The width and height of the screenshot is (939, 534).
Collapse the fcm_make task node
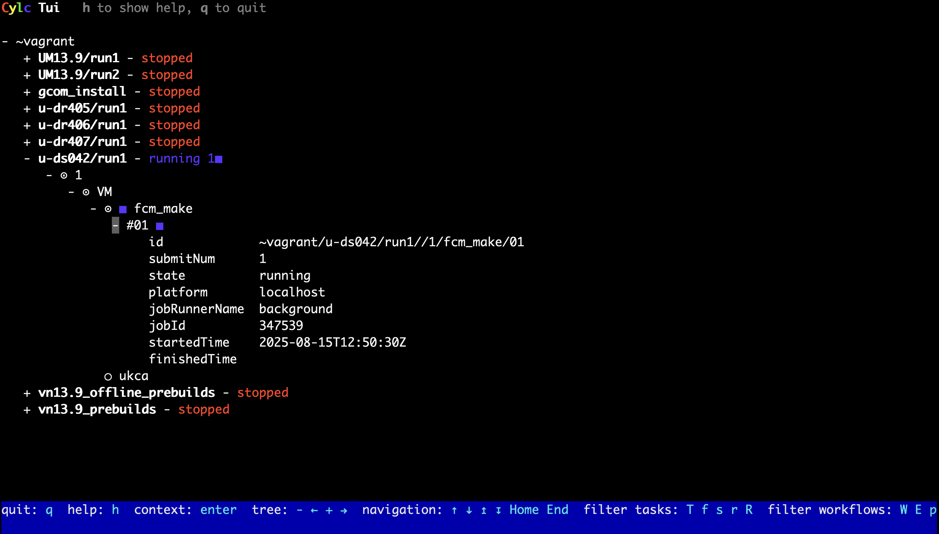coord(93,209)
